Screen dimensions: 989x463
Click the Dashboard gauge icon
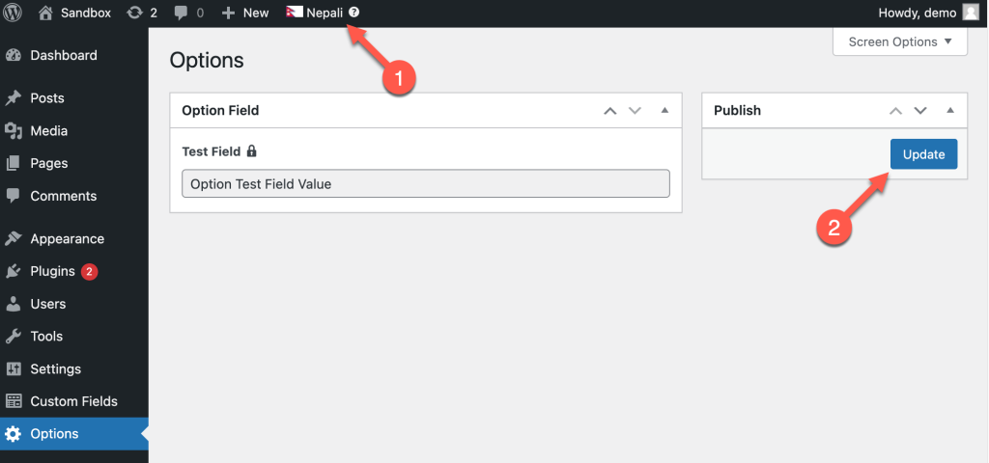(x=14, y=55)
